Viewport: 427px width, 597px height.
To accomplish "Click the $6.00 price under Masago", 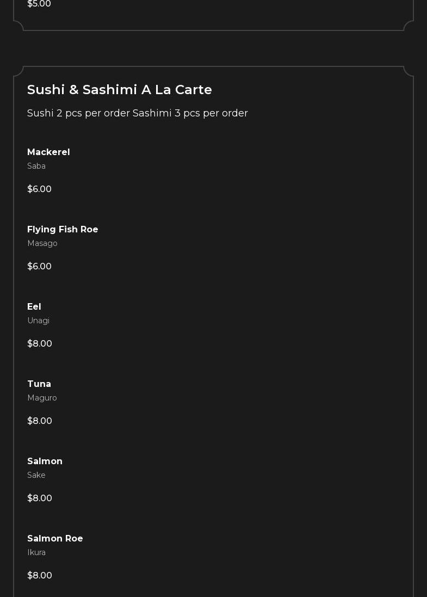I will [39, 267].
